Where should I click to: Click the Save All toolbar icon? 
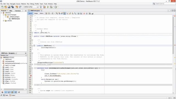tap(12, 7)
